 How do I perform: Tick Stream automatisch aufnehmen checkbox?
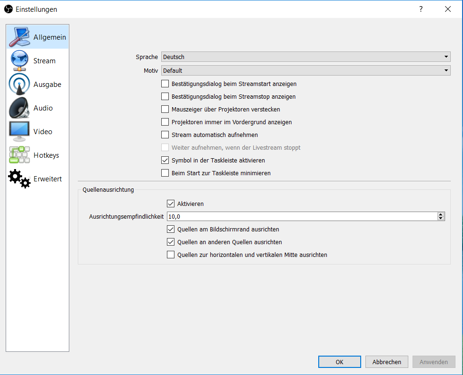pyautogui.click(x=165, y=135)
